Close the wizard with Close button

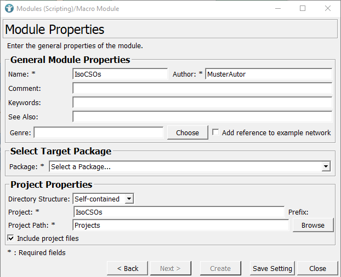pyautogui.click(x=317, y=268)
